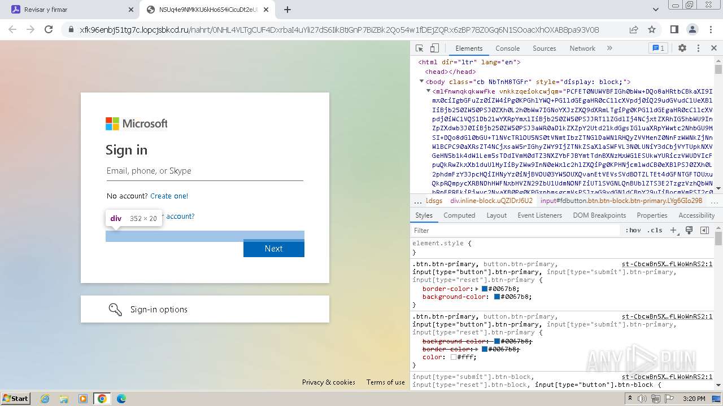Toggle the browser side panel icon
The width and height of the screenshot is (723, 406).
pos(674,29)
